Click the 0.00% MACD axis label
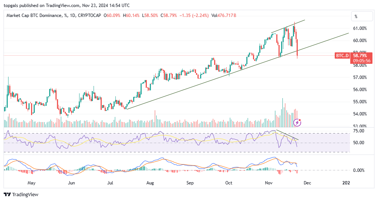Image resolution: width=378 pixels, height=201 pixels. 359,170
